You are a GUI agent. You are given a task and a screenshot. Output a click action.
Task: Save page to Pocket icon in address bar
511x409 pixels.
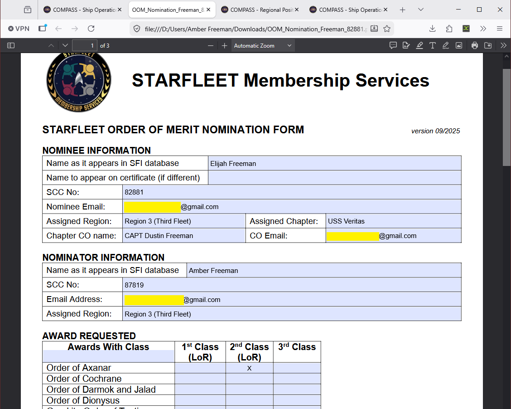pyautogui.click(x=375, y=29)
